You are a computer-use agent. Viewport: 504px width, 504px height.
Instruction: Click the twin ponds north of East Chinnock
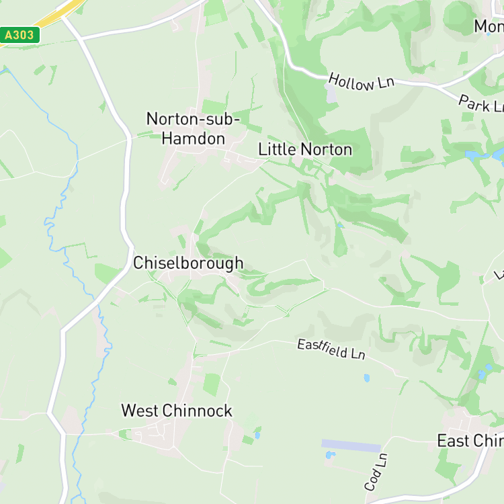click(x=485, y=372)
